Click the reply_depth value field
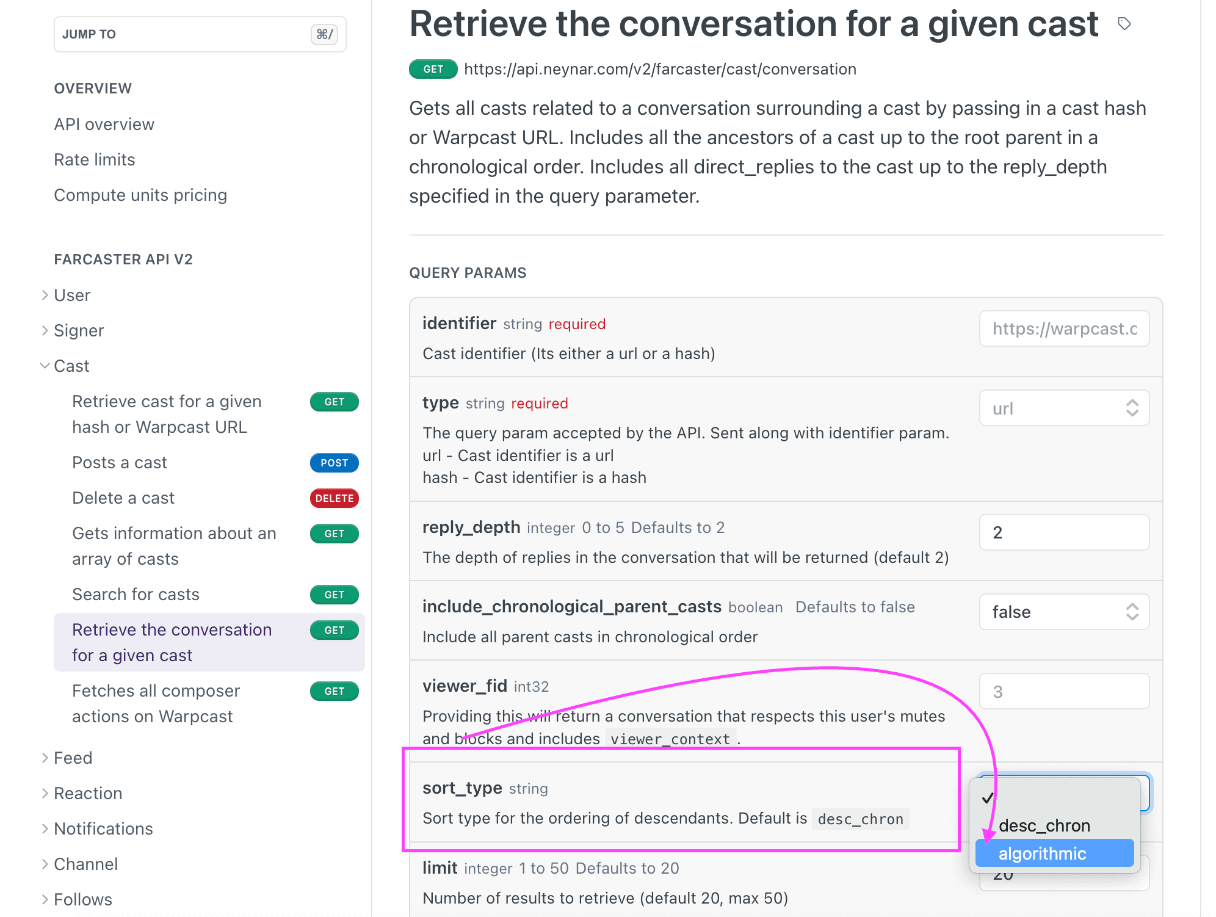1216x917 pixels. pos(1064,532)
